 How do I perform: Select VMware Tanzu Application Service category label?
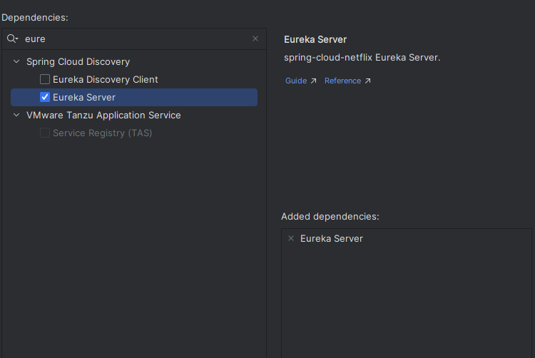click(103, 116)
